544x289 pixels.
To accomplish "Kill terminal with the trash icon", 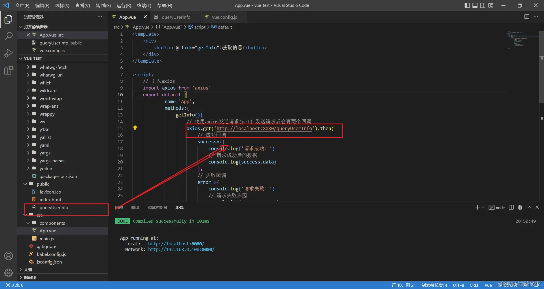I will [520, 207].
